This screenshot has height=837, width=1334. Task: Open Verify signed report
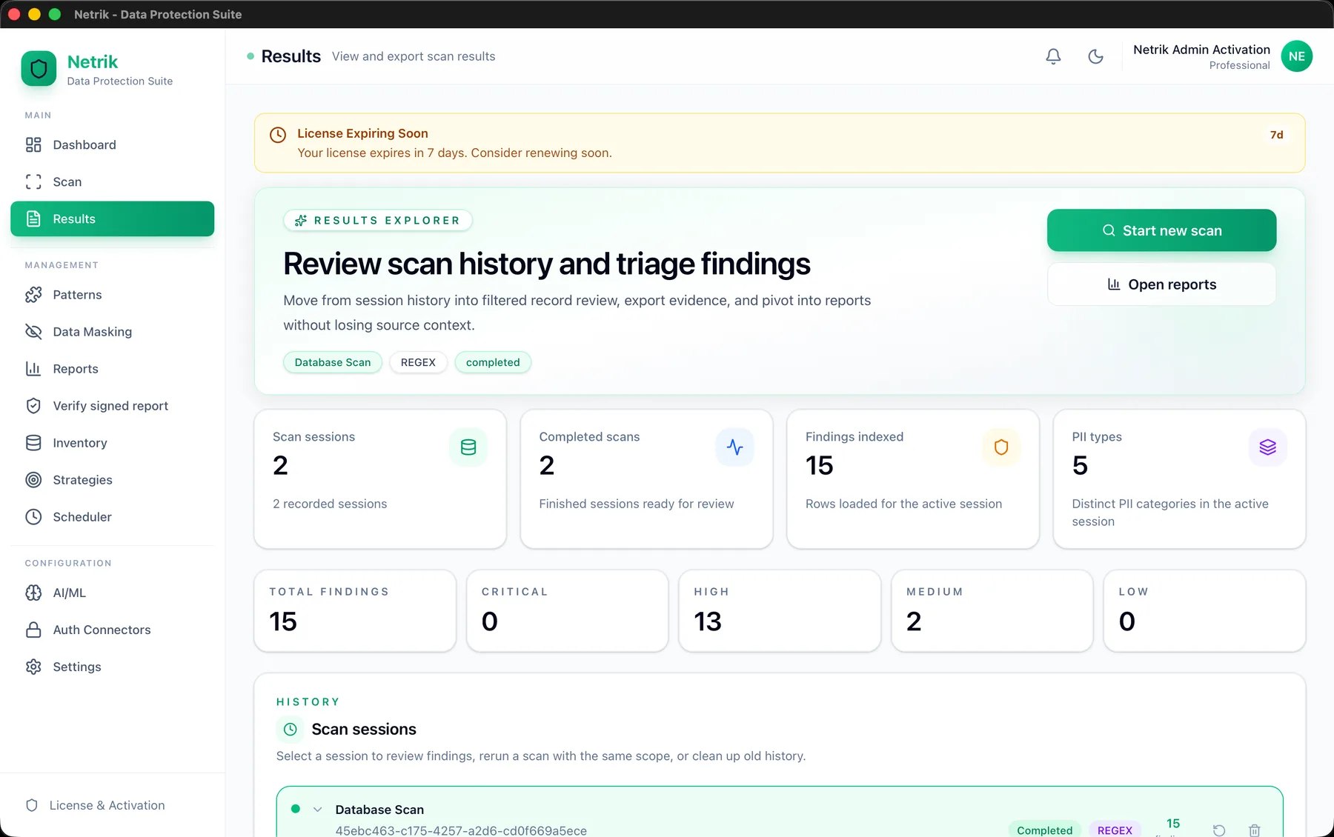coord(112,406)
